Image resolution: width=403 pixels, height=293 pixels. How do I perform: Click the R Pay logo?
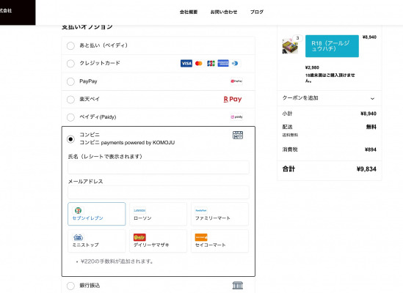click(x=233, y=99)
